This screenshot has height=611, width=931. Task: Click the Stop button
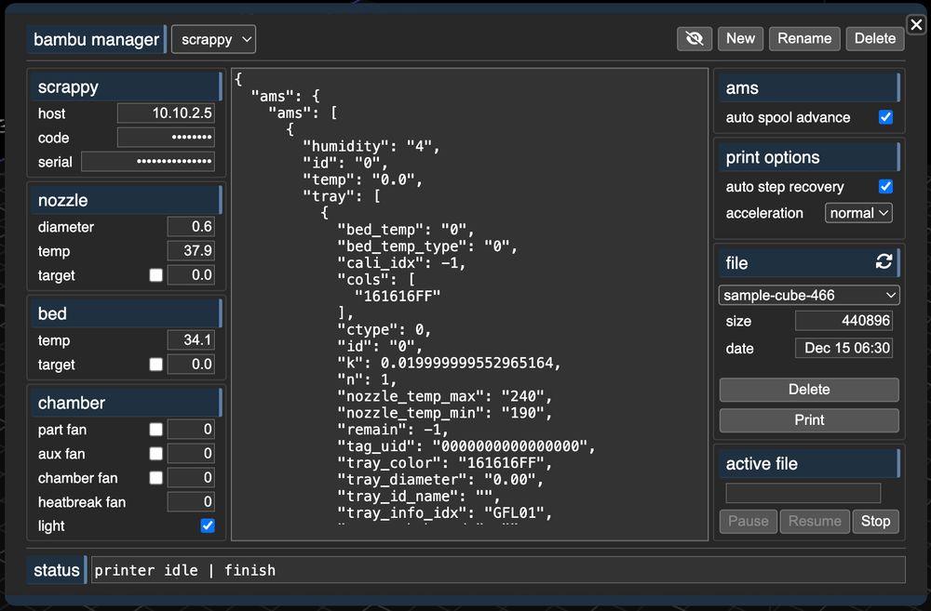tap(875, 522)
